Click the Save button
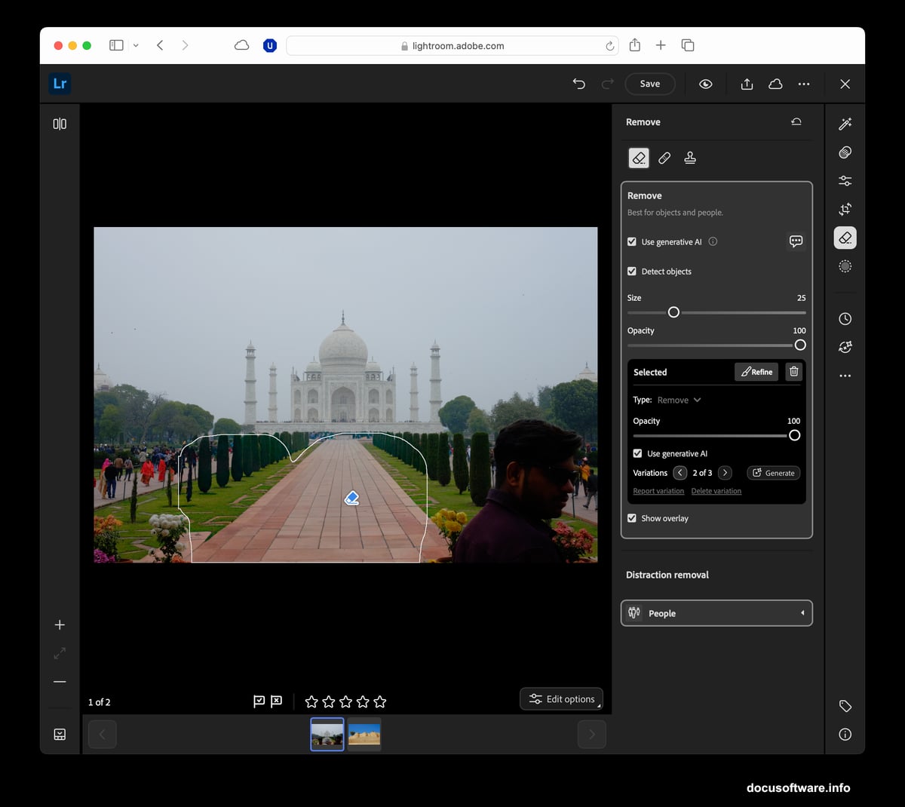The image size is (905, 807). pos(649,84)
